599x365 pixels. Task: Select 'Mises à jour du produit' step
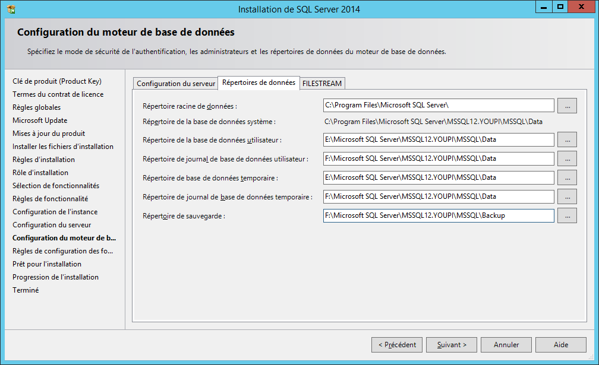coord(49,134)
